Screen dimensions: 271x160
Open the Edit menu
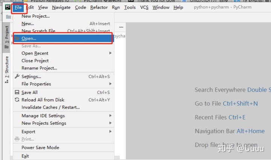pyautogui.click(x=30, y=8)
